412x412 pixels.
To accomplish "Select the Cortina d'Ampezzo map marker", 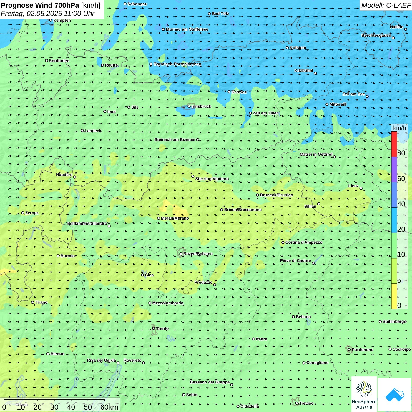I will (283, 242).
